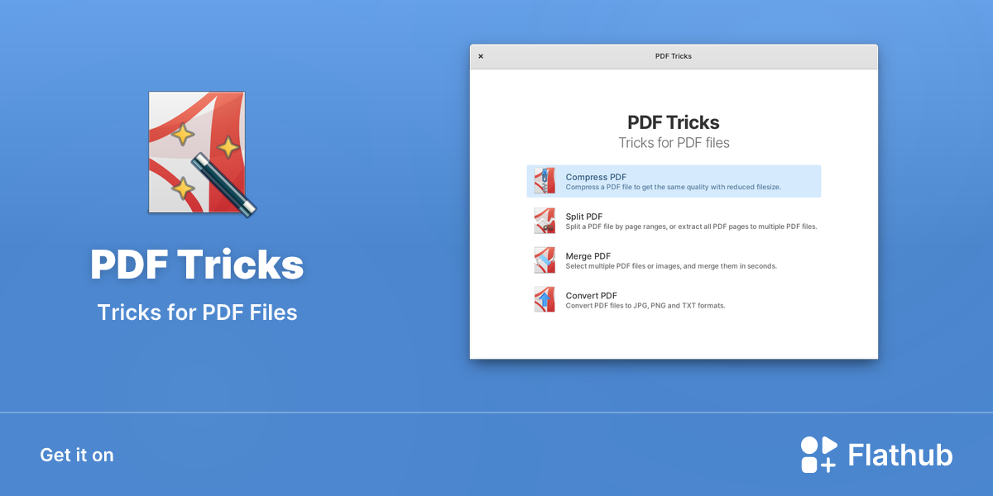Image resolution: width=993 pixels, height=496 pixels.
Task: Click the large PDF Tricks app icon
Action: tap(202, 155)
